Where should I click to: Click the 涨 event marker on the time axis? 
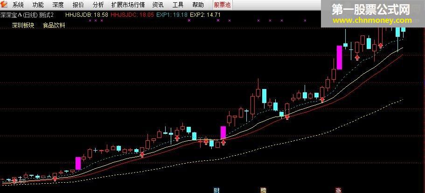point(338,190)
